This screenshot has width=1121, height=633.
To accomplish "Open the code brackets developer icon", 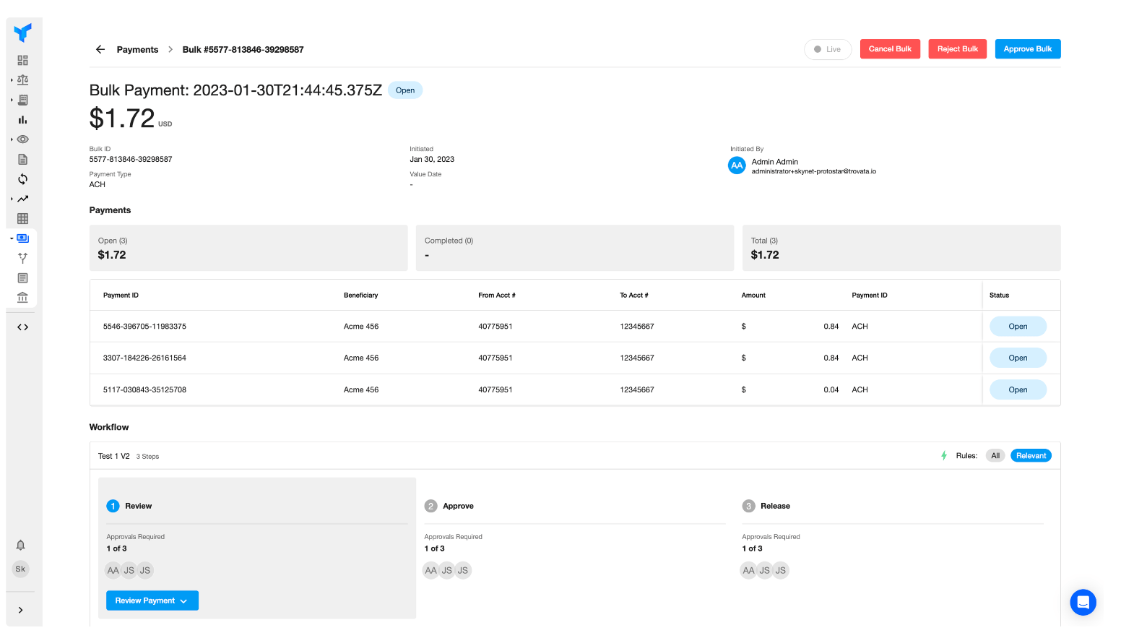I will tap(22, 327).
